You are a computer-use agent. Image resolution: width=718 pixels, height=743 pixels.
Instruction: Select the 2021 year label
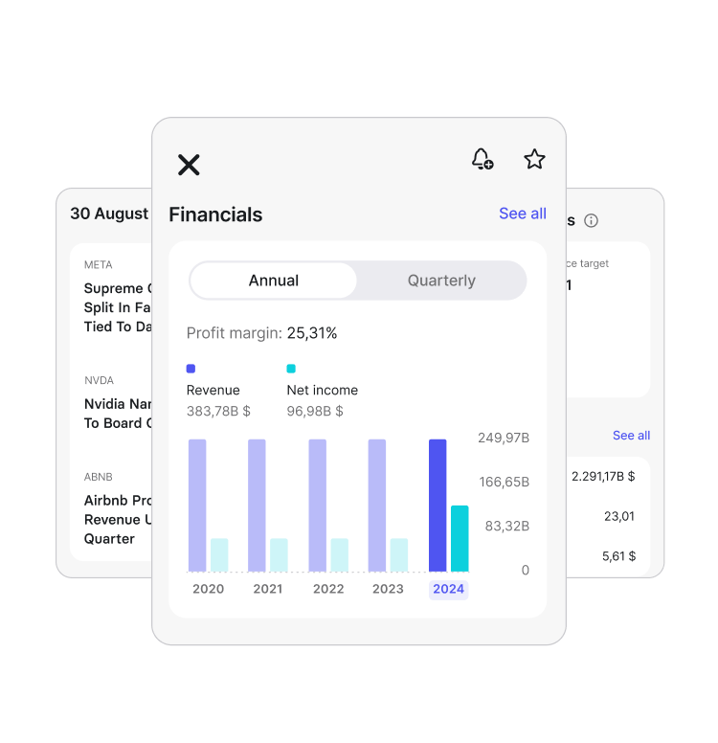coord(268,589)
